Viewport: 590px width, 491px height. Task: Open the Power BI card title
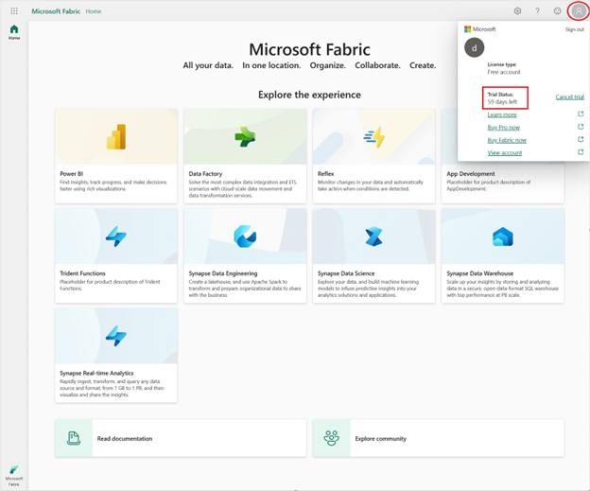tap(72, 173)
